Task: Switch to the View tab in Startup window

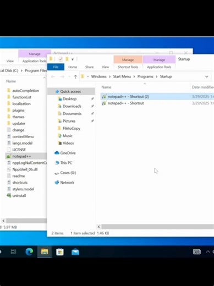Action: (x=105, y=67)
